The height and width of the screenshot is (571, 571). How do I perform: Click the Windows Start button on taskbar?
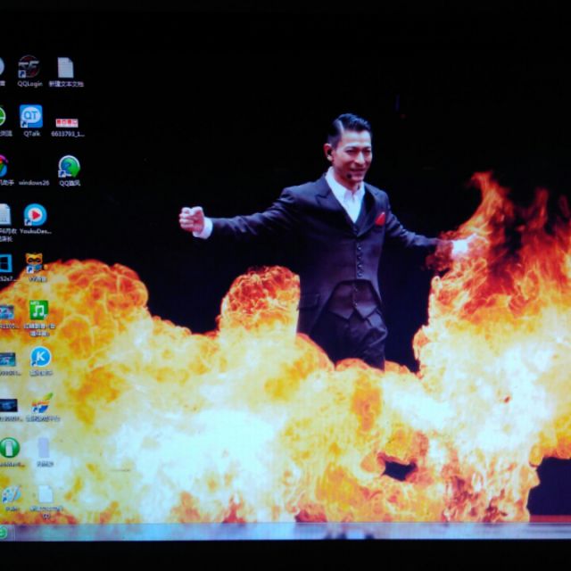tap(4, 533)
